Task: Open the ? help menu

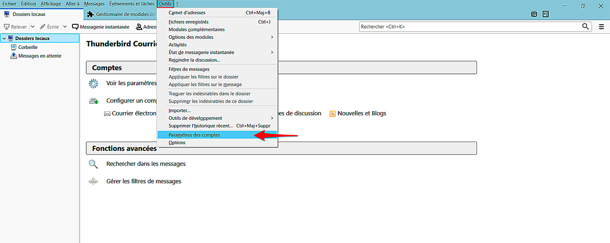Action: pyautogui.click(x=177, y=4)
